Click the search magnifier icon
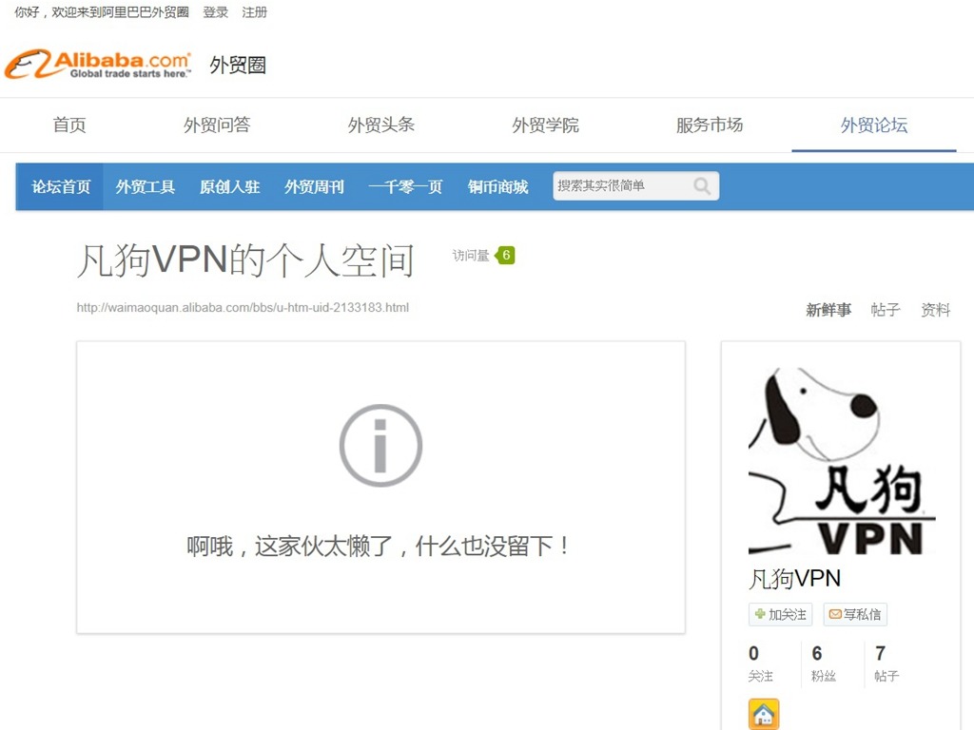This screenshot has height=730, width=974. [702, 185]
